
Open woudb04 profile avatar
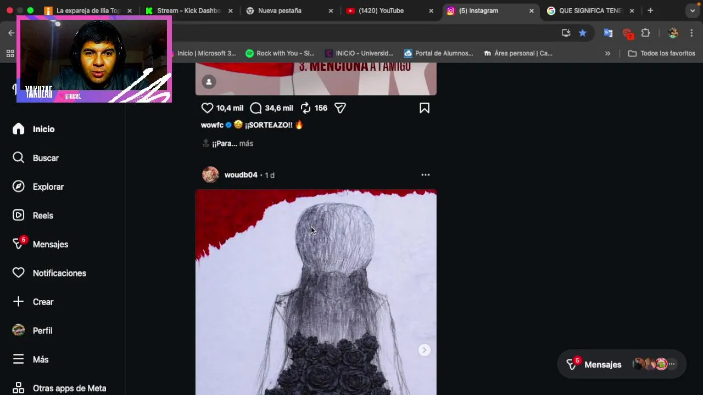(x=210, y=175)
